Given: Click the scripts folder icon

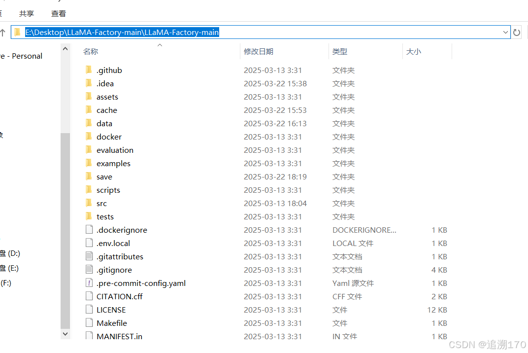Looking at the screenshot, I should pyautogui.click(x=89, y=189).
